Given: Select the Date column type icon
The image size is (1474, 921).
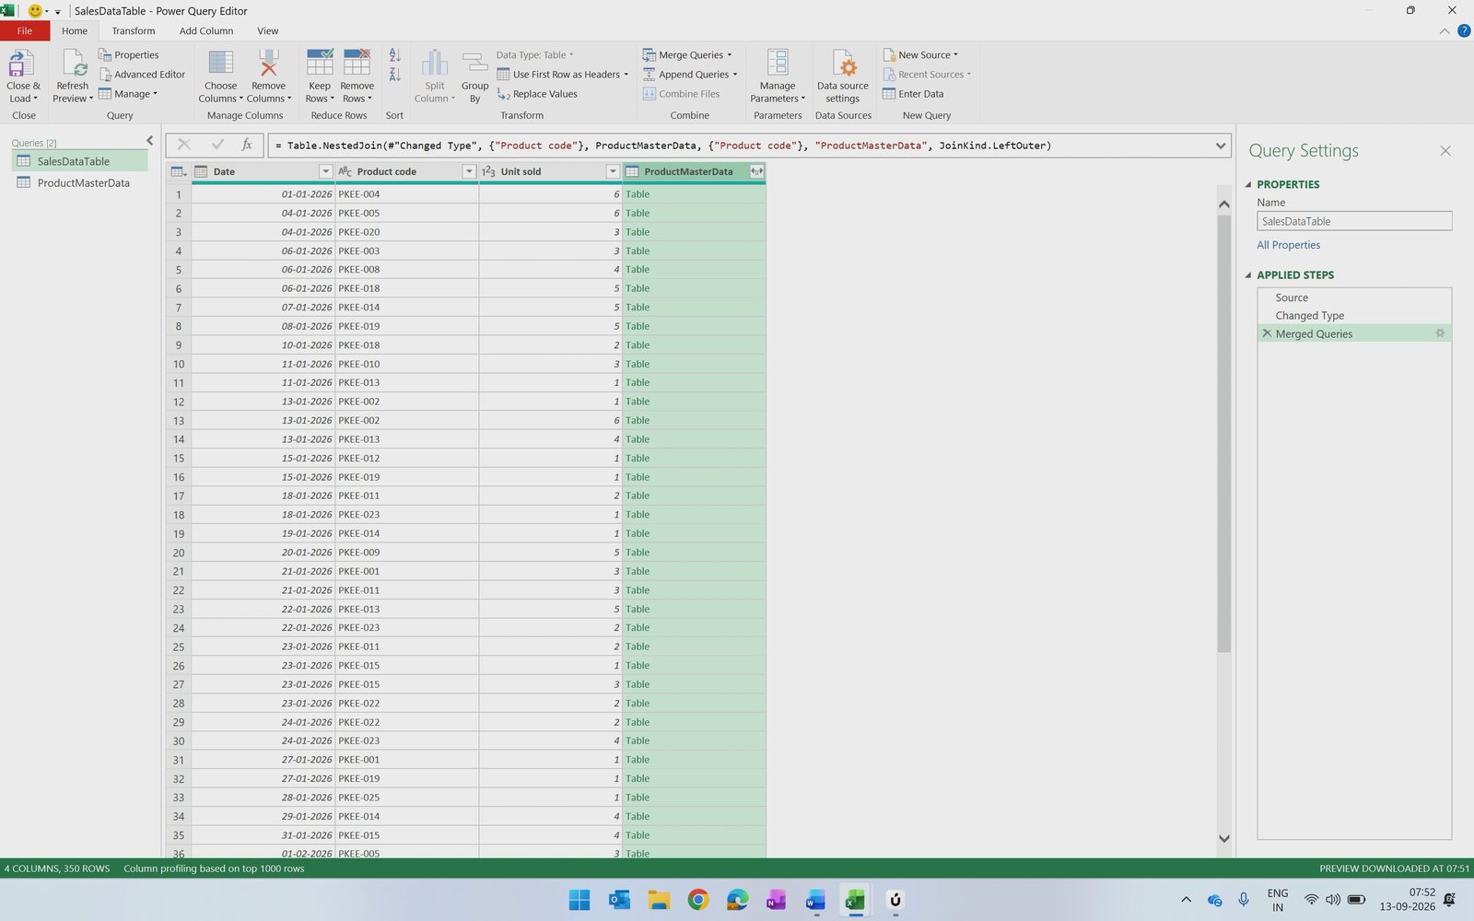Looking at the screenshot, I should tap(201, 171).
